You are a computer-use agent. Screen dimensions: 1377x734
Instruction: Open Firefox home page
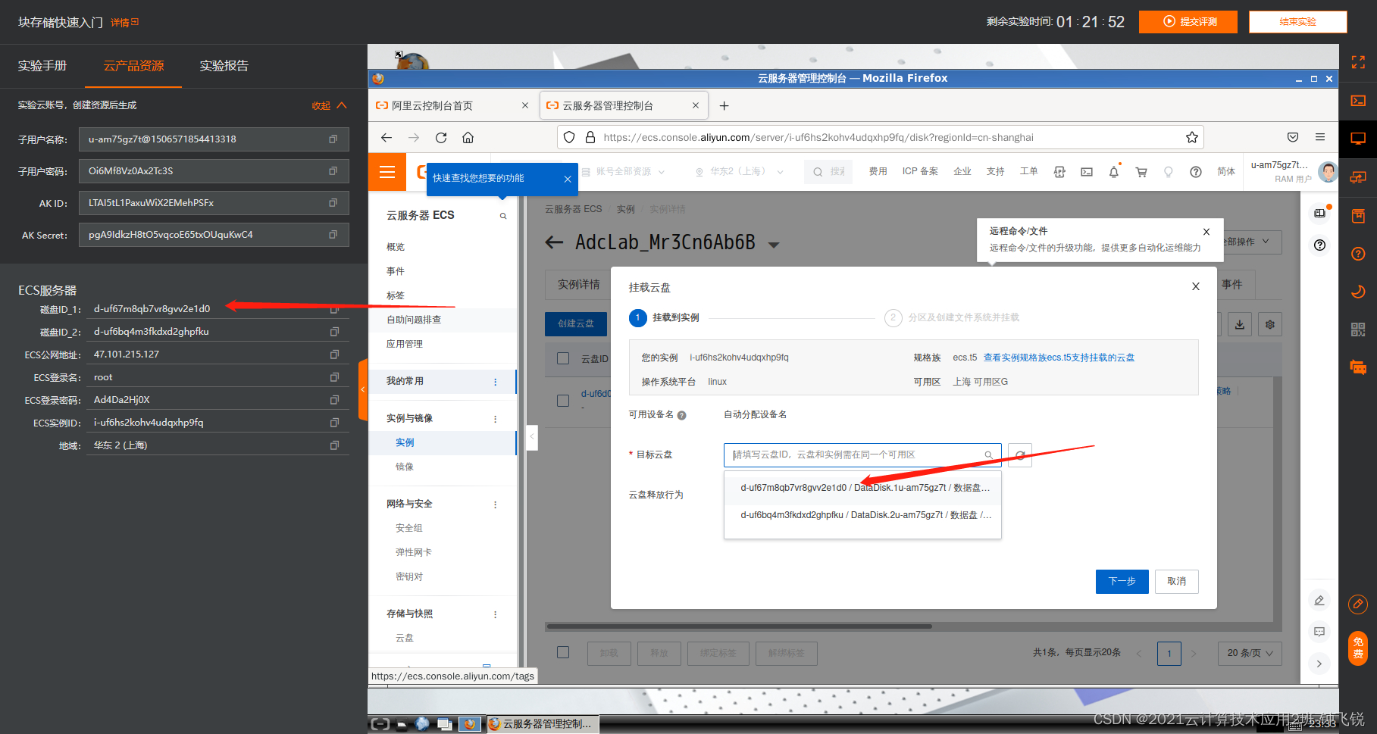pyautogui.click(x=468, y=138)
